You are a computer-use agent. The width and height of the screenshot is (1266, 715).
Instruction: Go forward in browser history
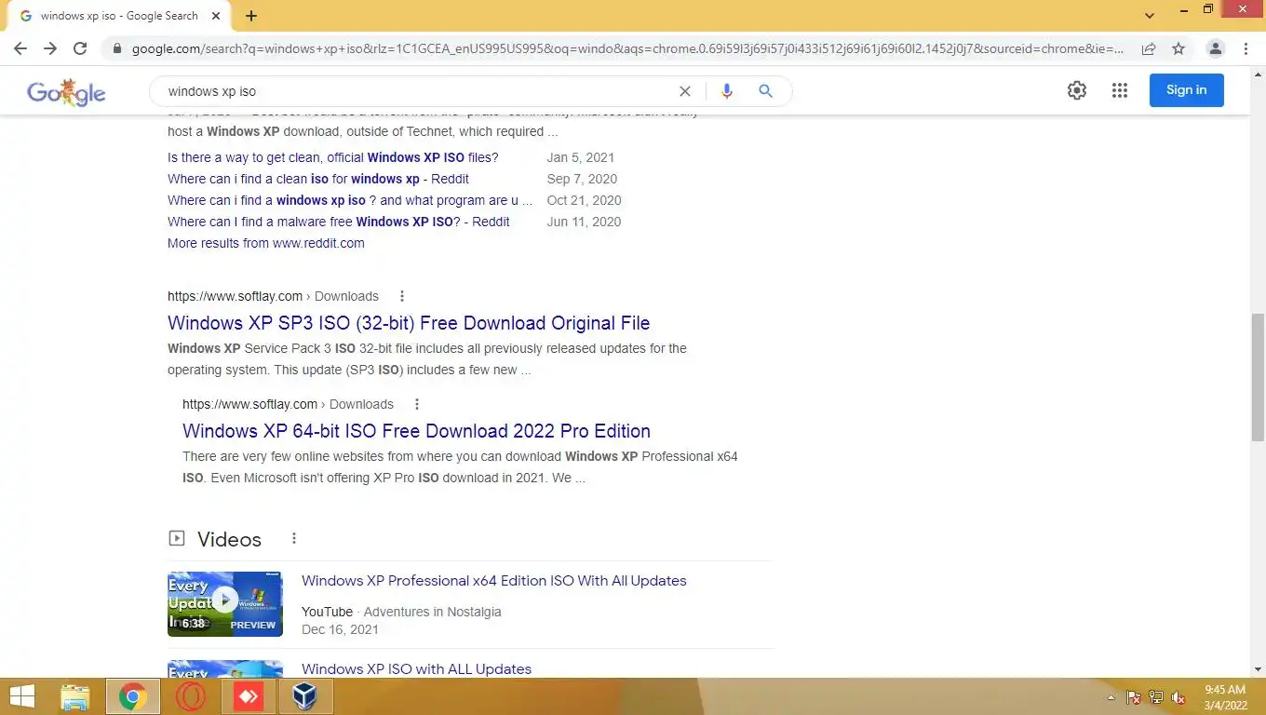[50, 48]
